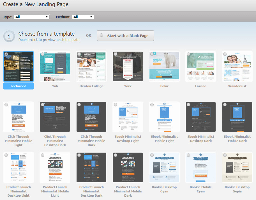Pick the Wanderlust template thumbnail
256x200 pixels.
(237, 66)
